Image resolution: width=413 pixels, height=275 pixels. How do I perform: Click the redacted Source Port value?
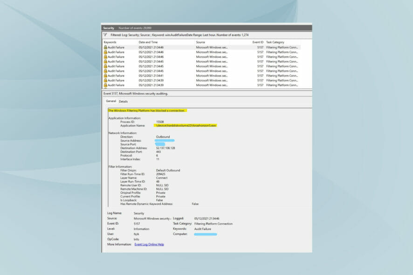point(160,144)
